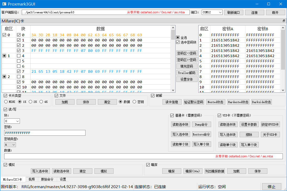Click the 刷新端口 button
287x191 pixels.
(x=234, y=13)
